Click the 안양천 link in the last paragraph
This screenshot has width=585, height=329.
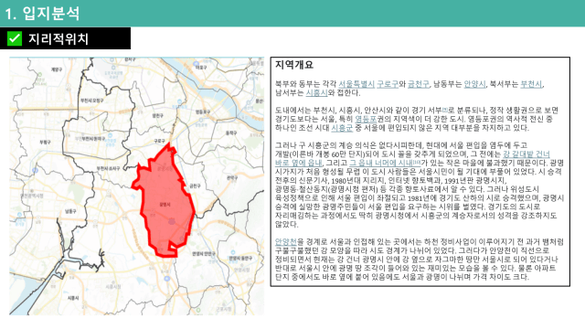tap(286, 242)
